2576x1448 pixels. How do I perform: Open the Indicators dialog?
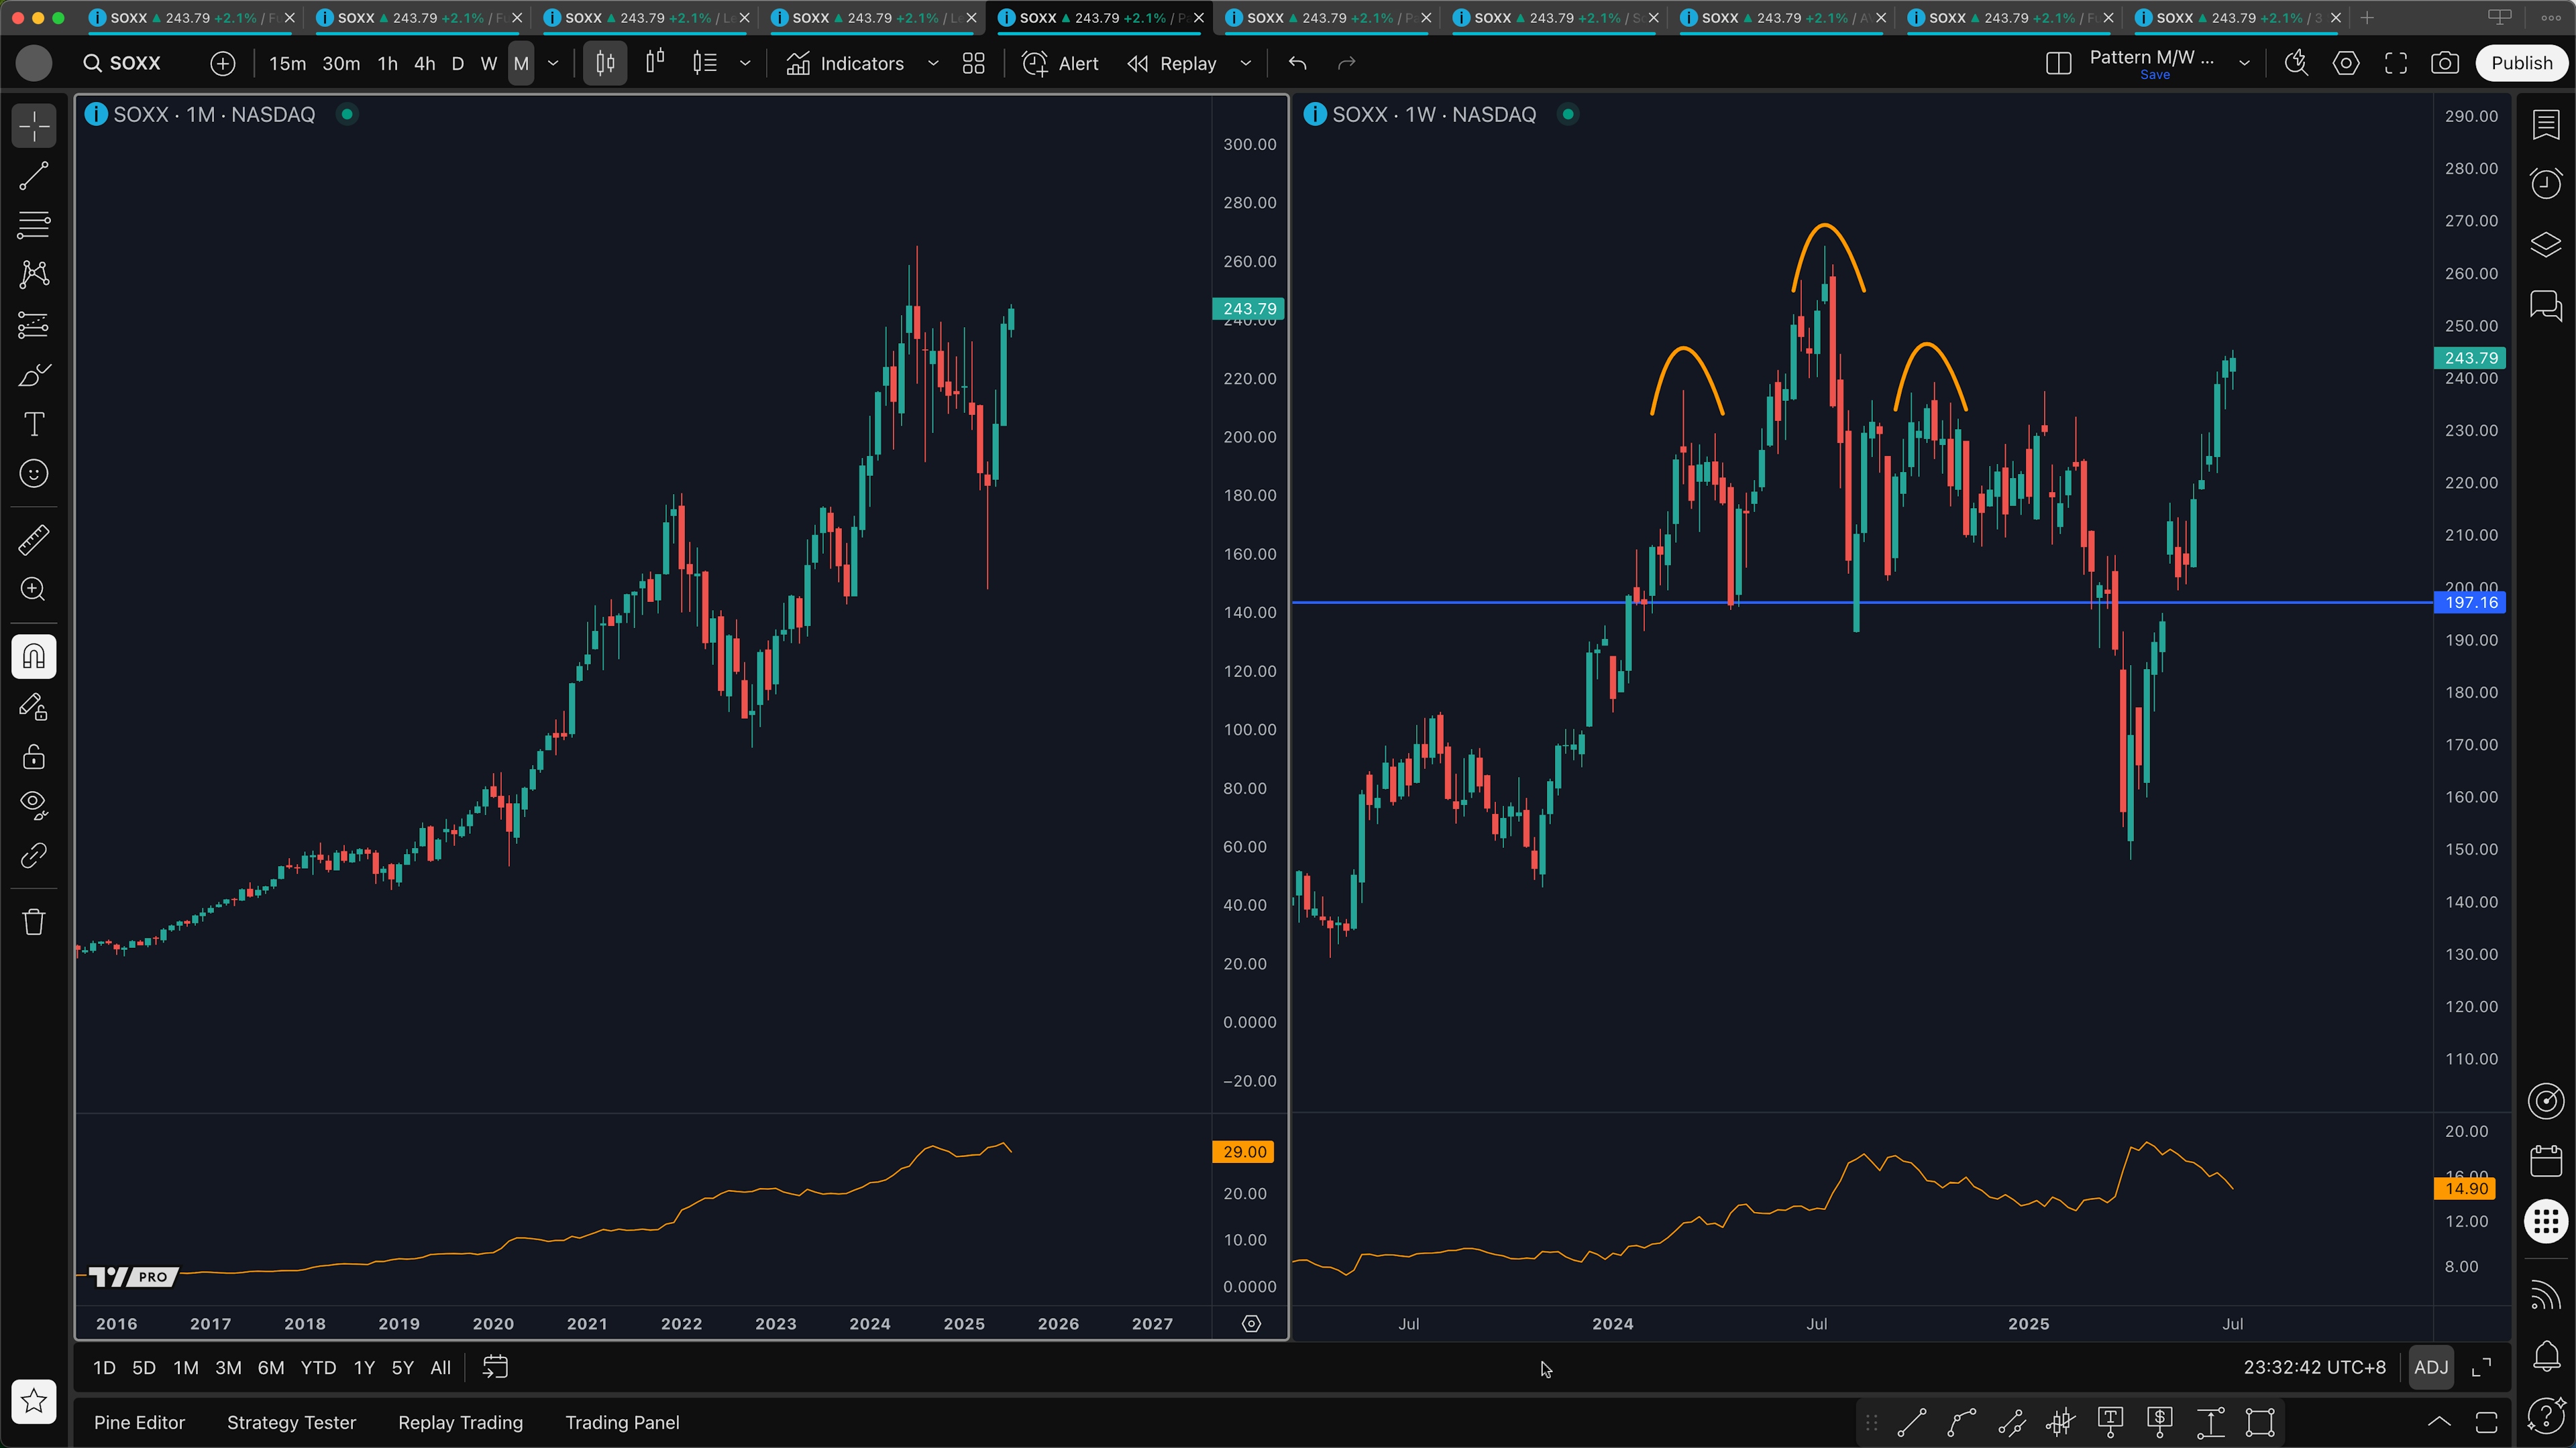[845, 63]
